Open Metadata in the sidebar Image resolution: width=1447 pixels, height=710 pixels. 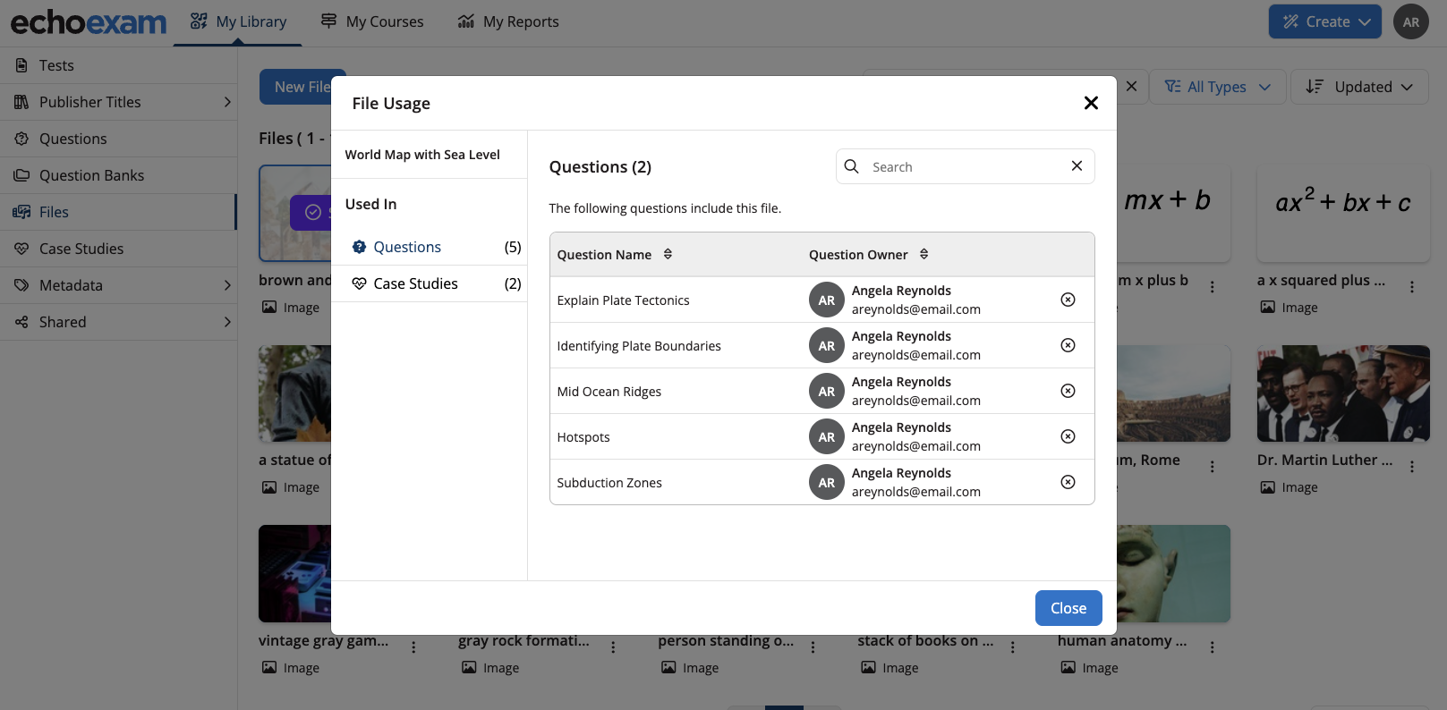(x=118, y=285)
